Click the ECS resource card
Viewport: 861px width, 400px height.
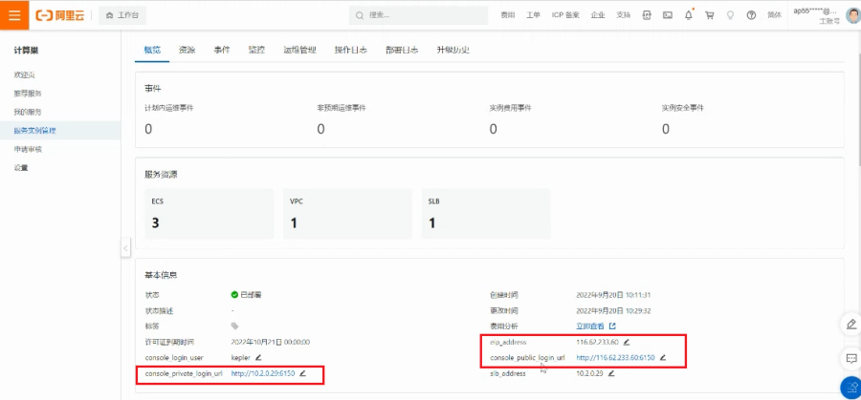210,214
